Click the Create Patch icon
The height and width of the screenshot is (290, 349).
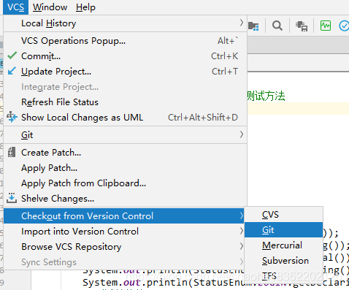click(12, 152)
